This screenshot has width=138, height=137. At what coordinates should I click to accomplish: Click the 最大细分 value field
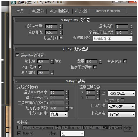pyautogui.click(x=43, y=73)
